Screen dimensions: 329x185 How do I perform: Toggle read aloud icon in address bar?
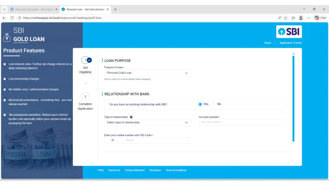280,18
